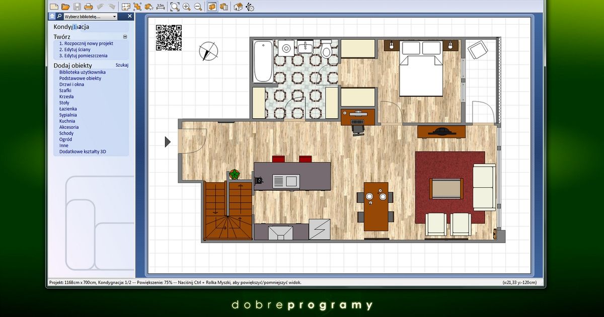Click the New project icon
Image resolution: width=604 pixels, height=317 pixels.
pos(54,7)
